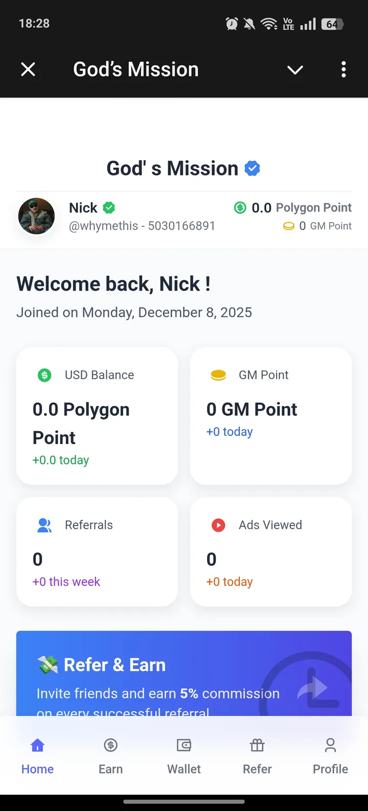Open the Ads Viewed stats card
Image resolution: width=368 pixels, height=811 pixels.
(271, 552)
